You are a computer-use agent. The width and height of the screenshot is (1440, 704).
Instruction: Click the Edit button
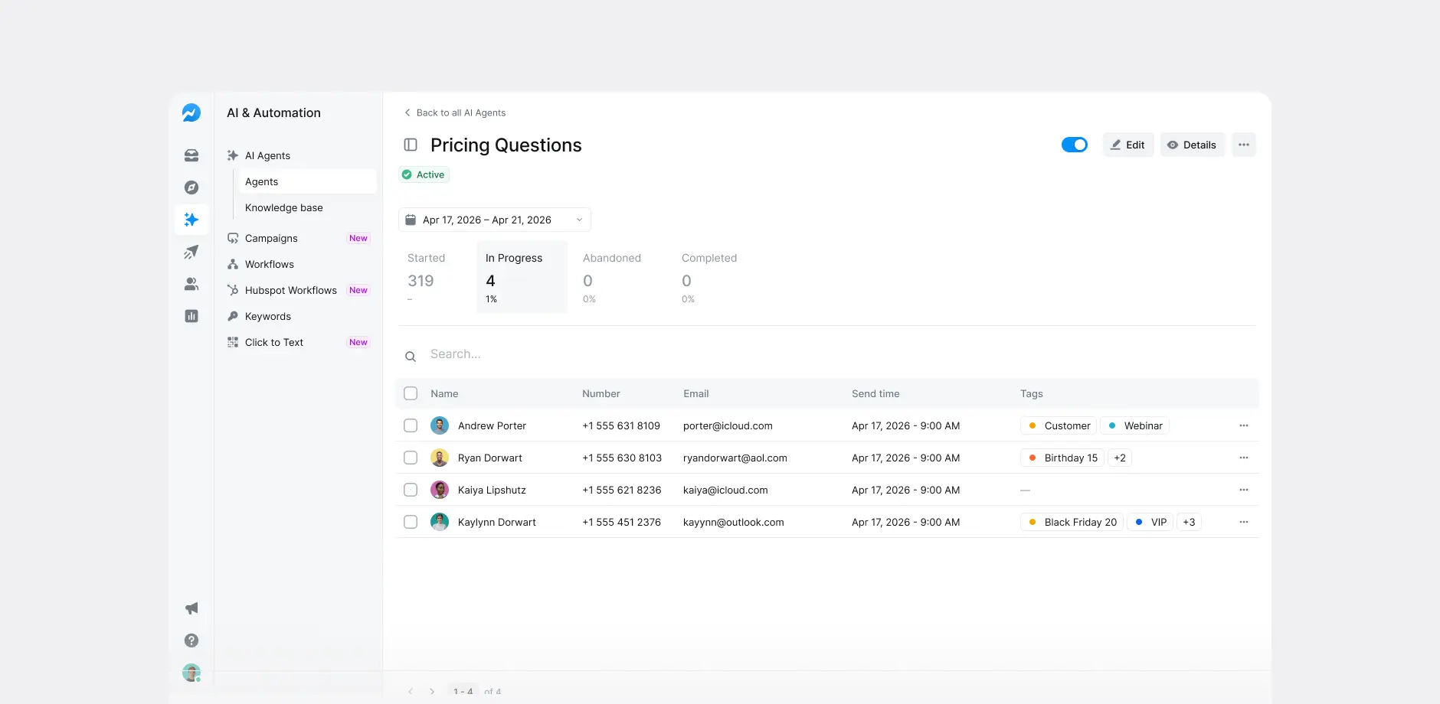1128,145
